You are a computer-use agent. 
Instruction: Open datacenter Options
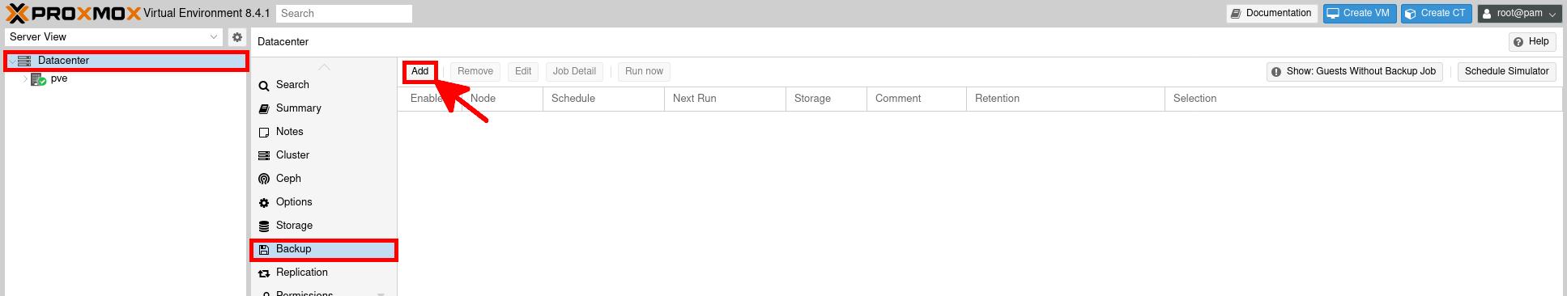(293, 202)
